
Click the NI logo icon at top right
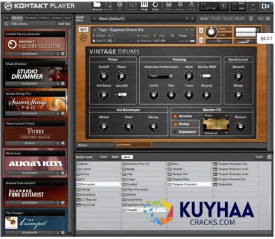266,6
